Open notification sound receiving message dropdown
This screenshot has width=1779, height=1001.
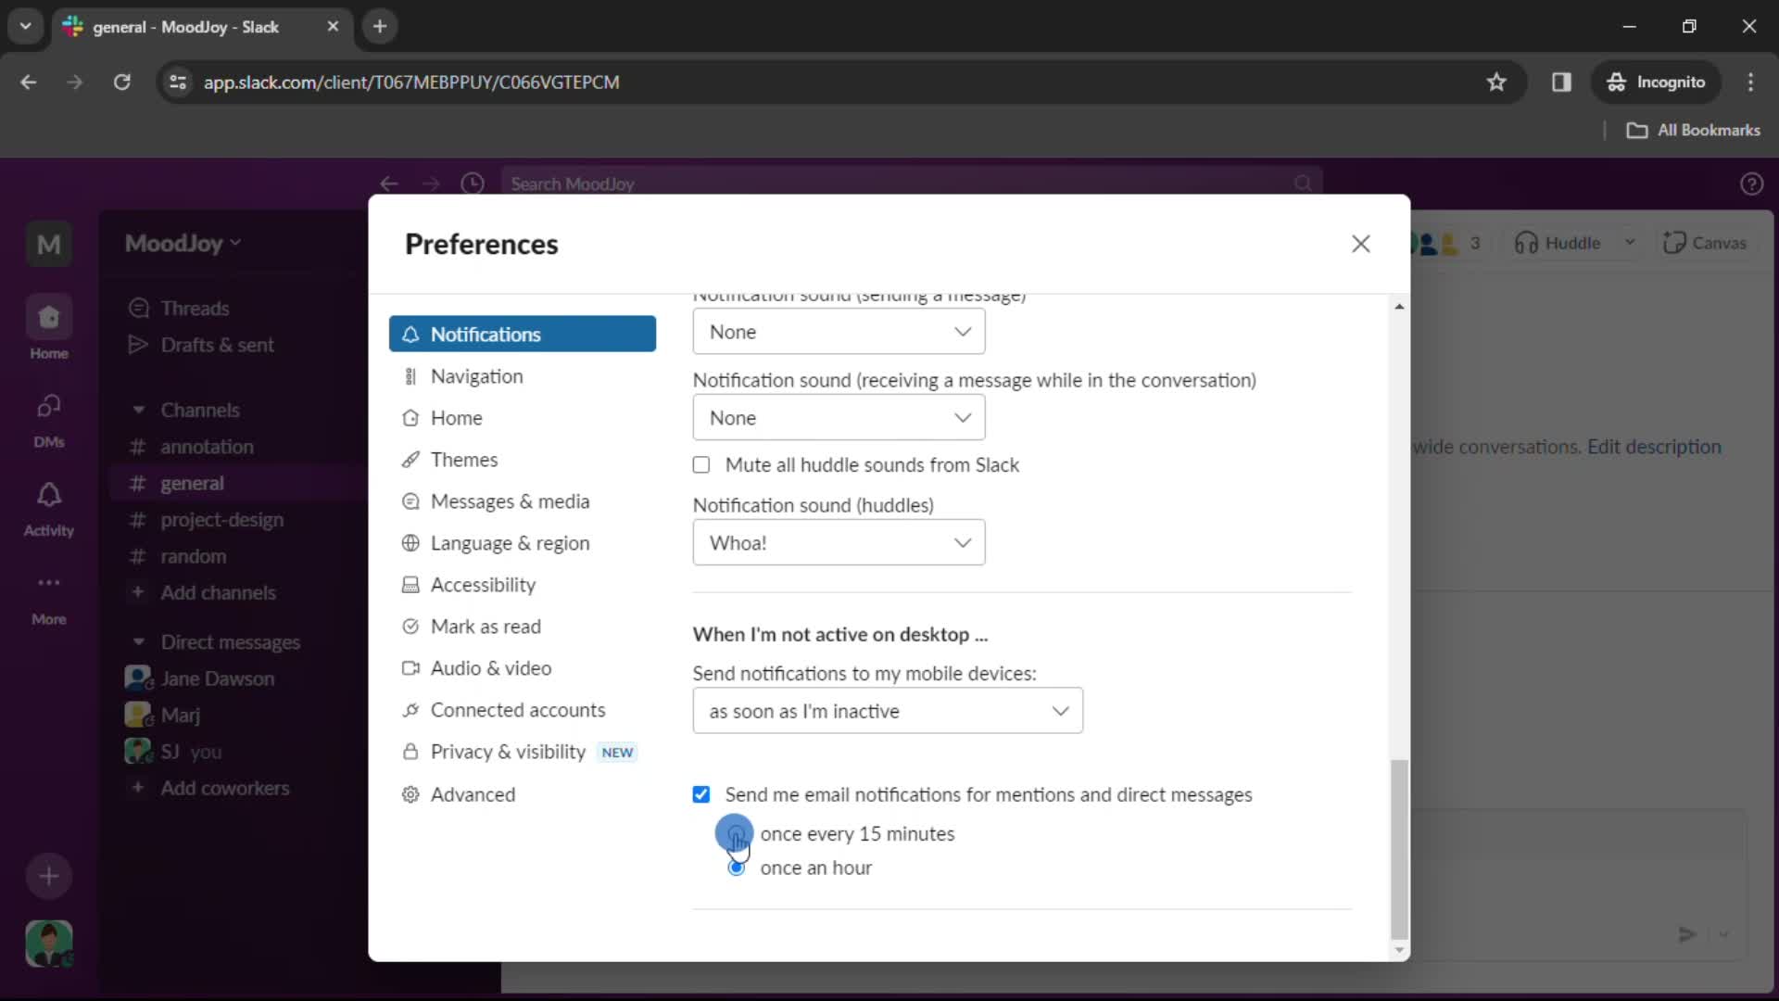(x=839, y=418)
